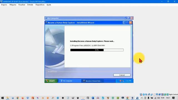
Task: Open File Explorer from the Windows taskbar
Action: pos(8,98)
